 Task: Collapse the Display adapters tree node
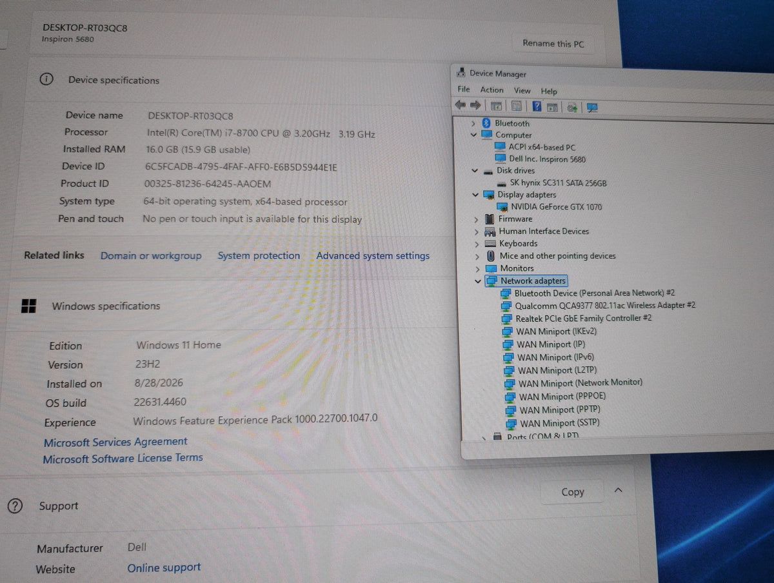475,195
